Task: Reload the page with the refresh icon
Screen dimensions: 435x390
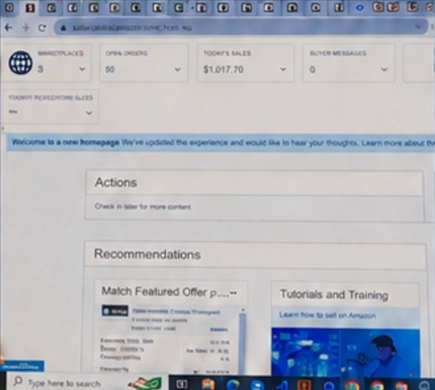Action: click(42, 28)
